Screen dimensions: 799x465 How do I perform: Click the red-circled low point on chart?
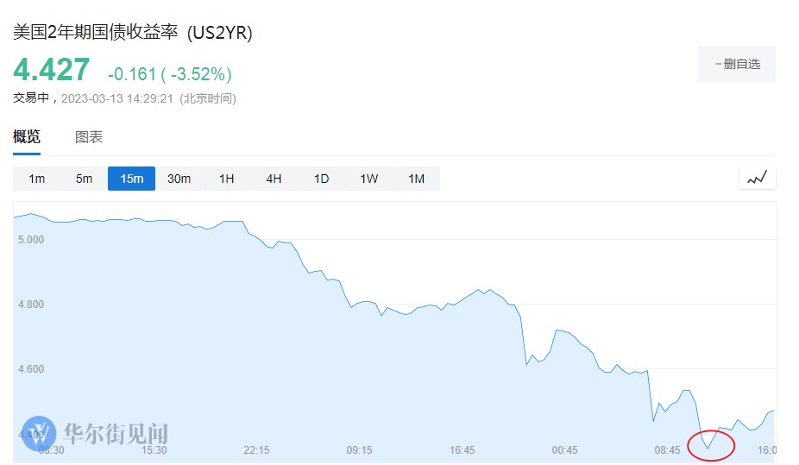(x=709, y=446)
